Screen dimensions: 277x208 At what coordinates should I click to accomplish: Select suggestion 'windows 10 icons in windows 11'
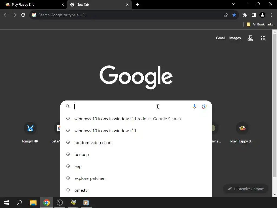[136, 131]
